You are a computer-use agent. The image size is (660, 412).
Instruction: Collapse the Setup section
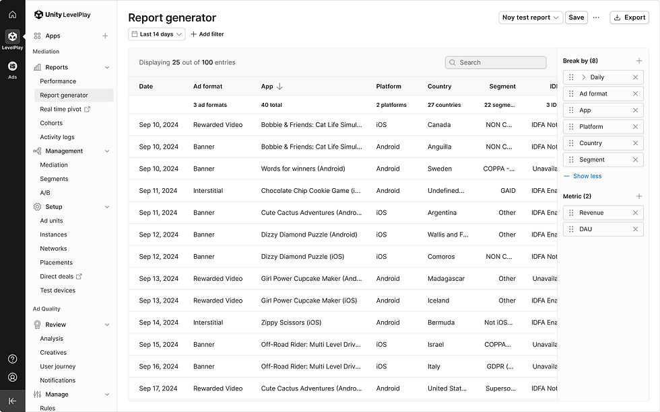(107, 206)
